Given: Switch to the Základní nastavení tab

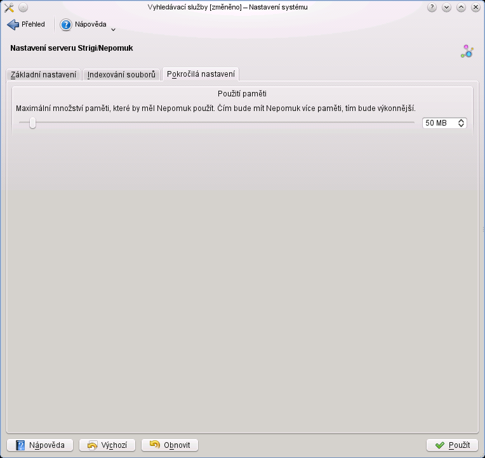Looking at the screenshot, I should pyautogui.click(x=44, y=75).
